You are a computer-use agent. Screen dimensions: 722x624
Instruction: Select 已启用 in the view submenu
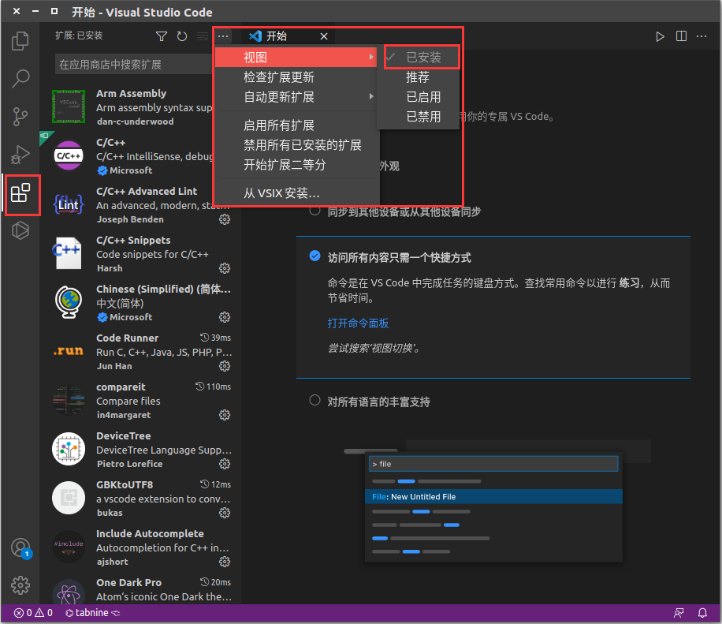coord(418,97)
